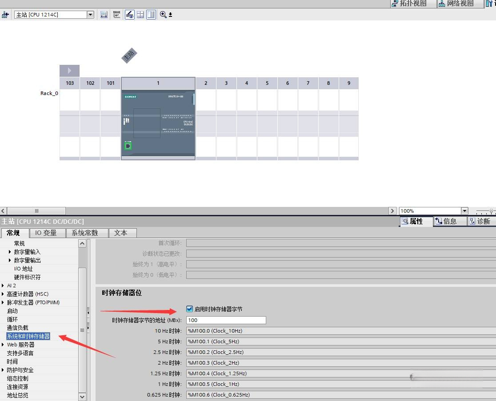Click the go-to-network-view icon in the toolbar

[x=5, y=15]
